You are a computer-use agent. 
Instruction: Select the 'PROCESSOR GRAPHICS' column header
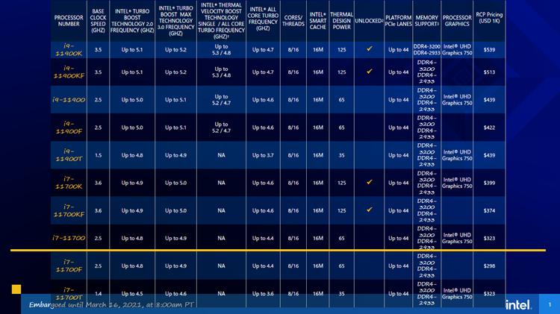point(457,21)
